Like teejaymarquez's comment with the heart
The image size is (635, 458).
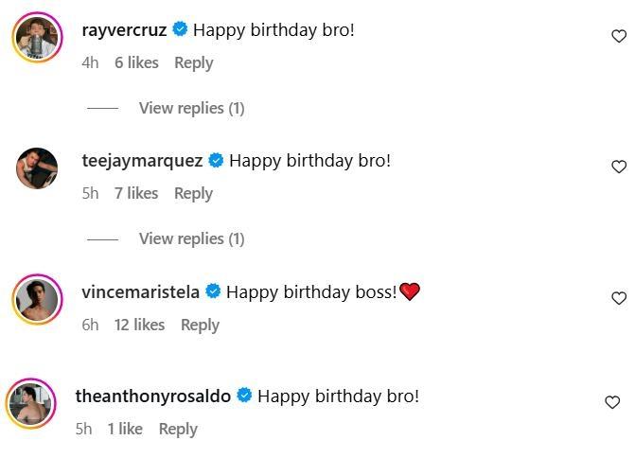pos(619,167)
